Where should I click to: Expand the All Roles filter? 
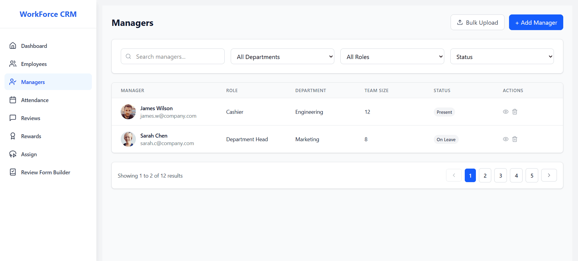392,57
